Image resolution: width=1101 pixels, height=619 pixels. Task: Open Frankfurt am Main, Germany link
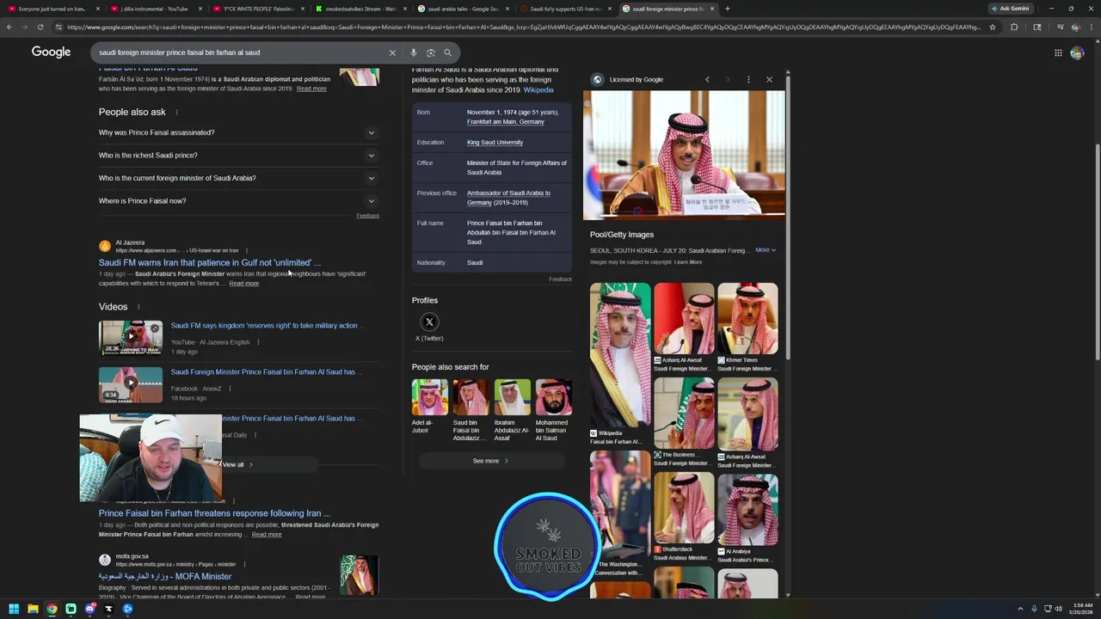(506, 122)
